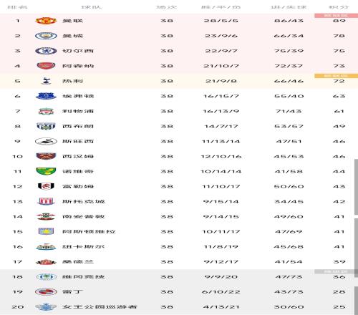This screenshot has height=315, width=358.
Task: Open the Everton crest in row six
Action: 46,96
